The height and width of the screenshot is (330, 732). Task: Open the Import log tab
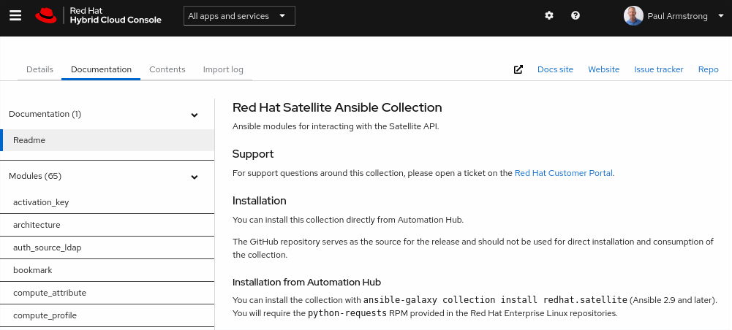(x=223, y=69)
